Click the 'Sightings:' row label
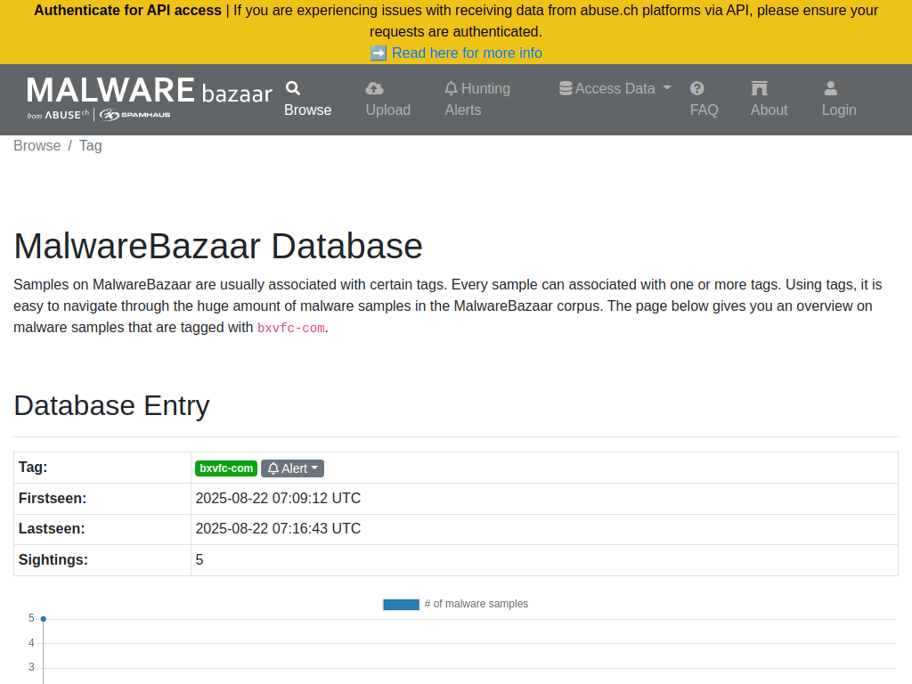The height and width of the screenshot is (684, 912). pyautogui.click(x=53, y=559)
